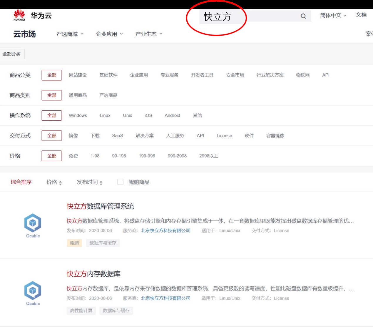Screen dimensions: 373x327
Task: Open the 简体中文 language dropdown
Action: pyautogui.click(x=333, y=15)
